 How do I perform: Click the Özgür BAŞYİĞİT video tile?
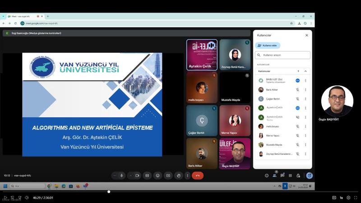coord(235,153)
